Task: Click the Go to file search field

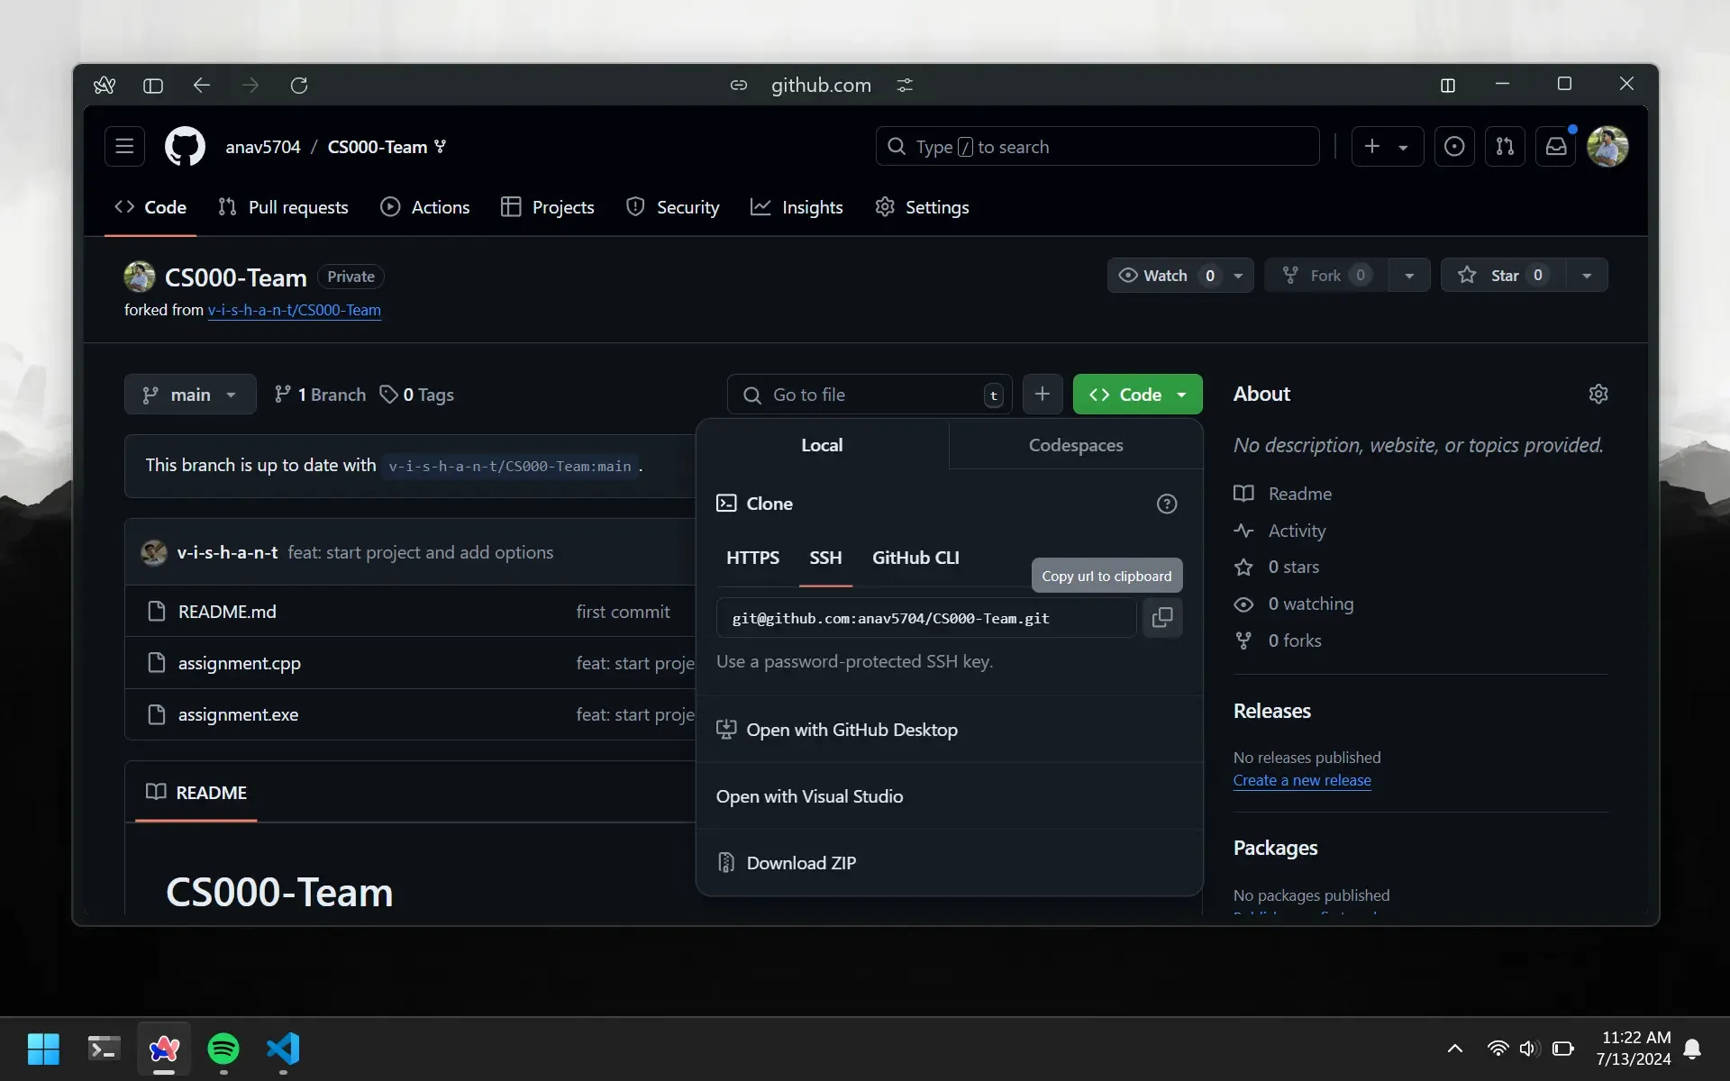Action: (870, 395)
